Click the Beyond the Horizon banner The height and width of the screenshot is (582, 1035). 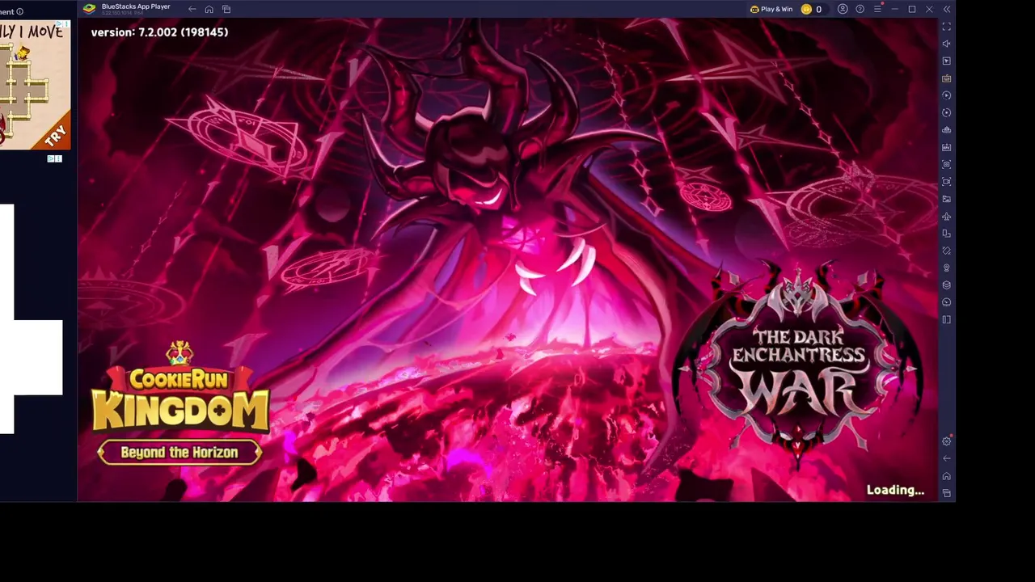[x=180, y=453]
